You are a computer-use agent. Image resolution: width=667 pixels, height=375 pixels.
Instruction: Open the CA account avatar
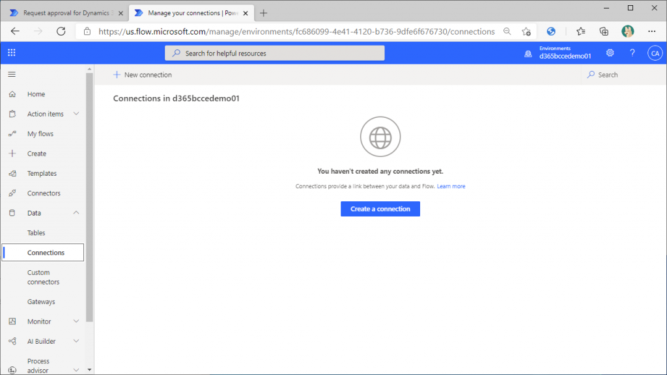(655, 53)
